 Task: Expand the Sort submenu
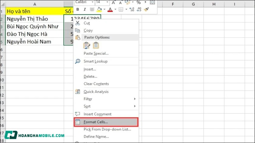coord(106,106)
